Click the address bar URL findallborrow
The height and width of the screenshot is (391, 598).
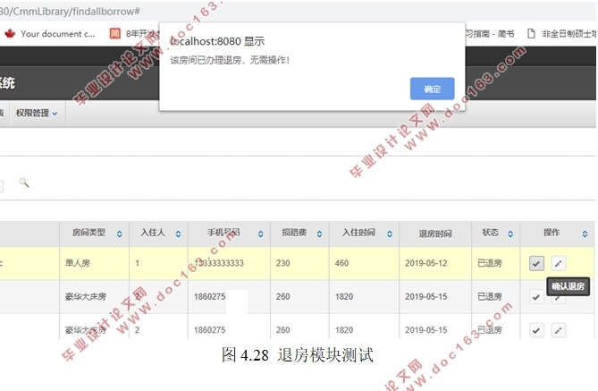[71, 12]
